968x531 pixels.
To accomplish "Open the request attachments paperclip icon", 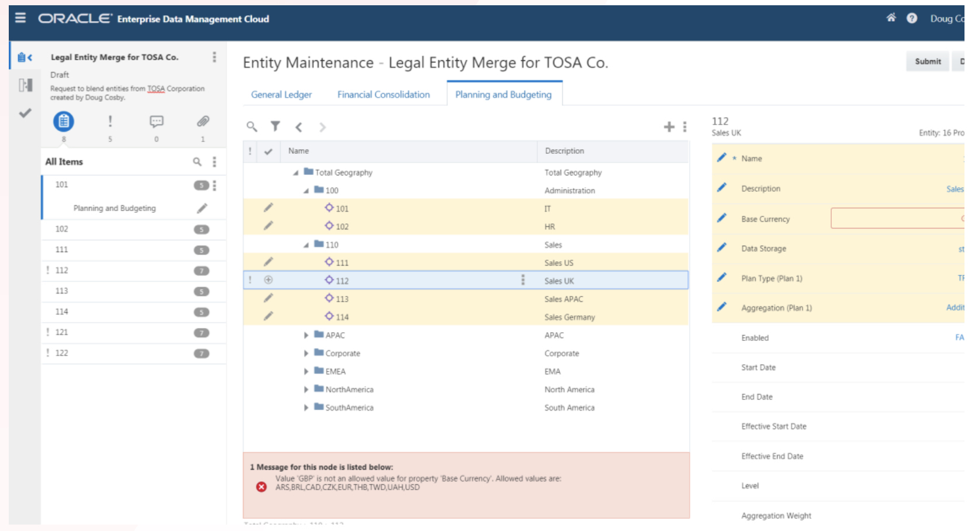I will coord(203,122).
